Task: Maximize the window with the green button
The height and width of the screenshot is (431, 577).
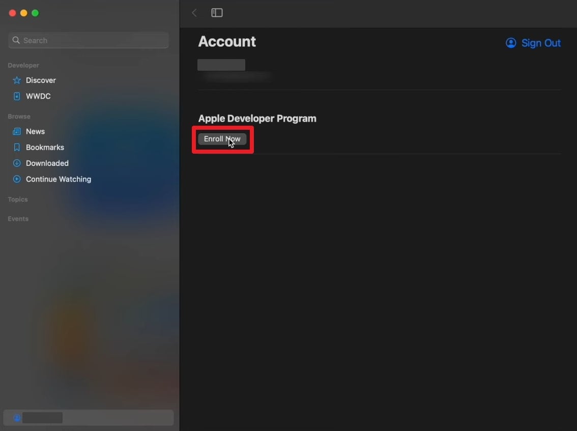Action: [35, 13]
